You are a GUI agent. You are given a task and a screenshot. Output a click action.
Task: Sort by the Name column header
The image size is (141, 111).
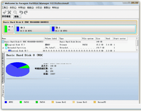pyautogui.click(x=23, y=39)
